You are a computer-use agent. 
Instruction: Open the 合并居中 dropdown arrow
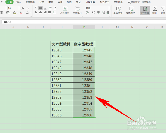pos(70,13)
